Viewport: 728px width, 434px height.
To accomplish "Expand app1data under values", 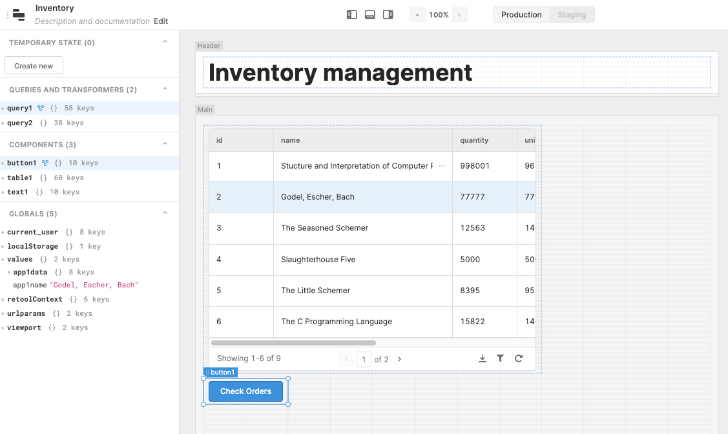I will (x=9, y=273).
